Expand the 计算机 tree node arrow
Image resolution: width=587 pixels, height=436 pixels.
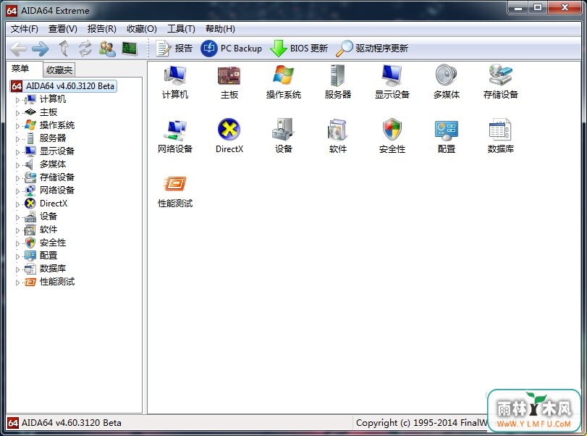17,101
